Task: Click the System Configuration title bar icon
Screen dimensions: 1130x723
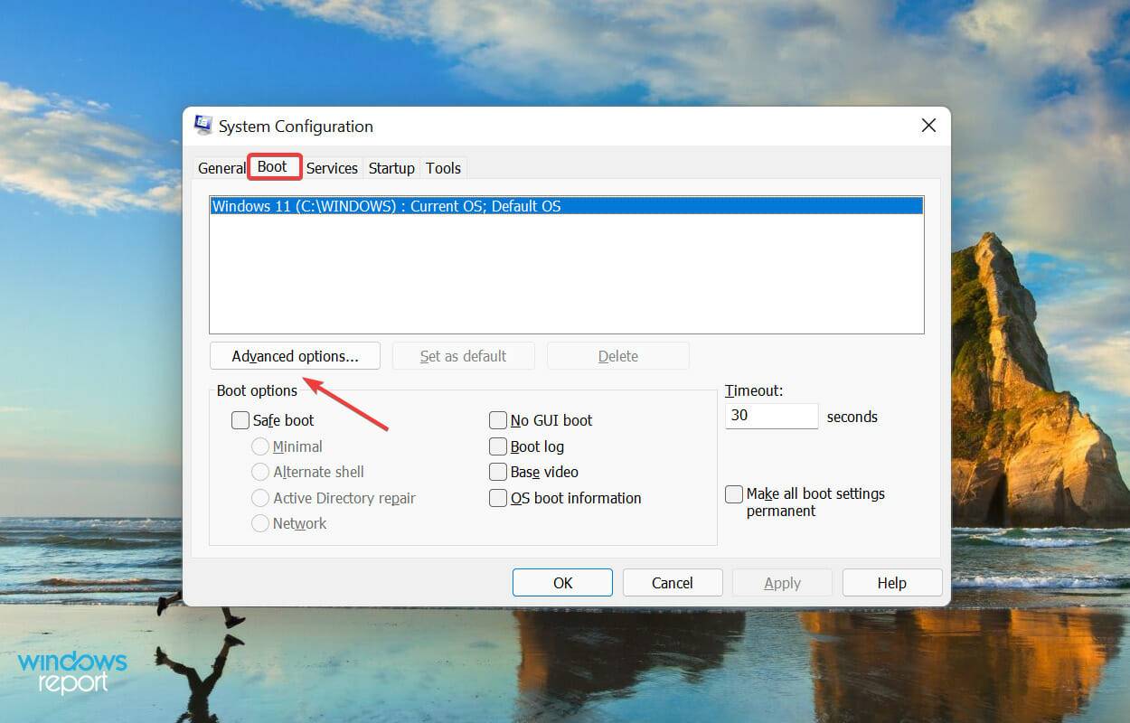Action: (x=202, y=125)
